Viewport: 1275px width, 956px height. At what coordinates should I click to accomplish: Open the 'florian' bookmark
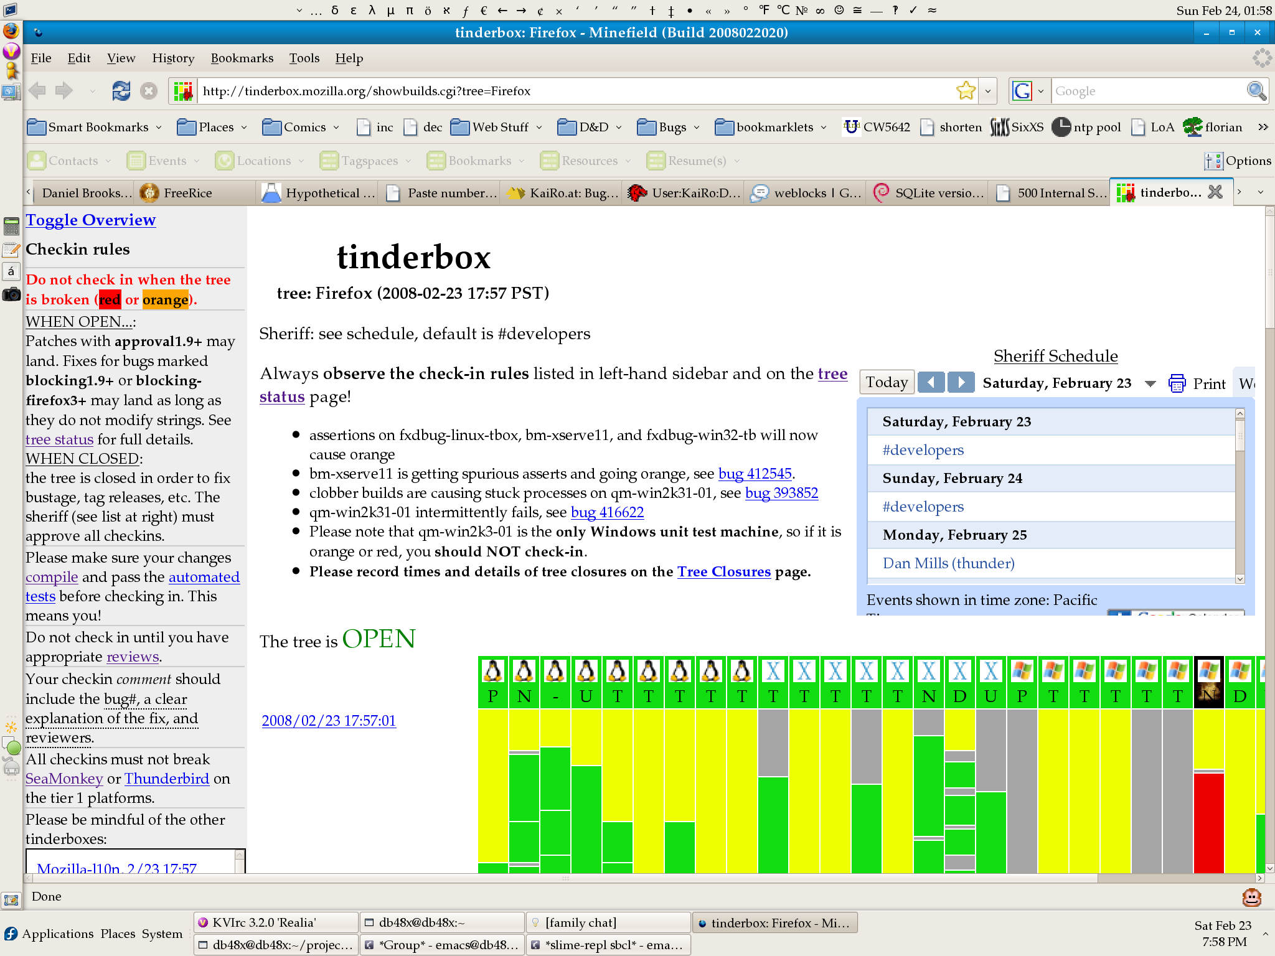(1213, 127)
